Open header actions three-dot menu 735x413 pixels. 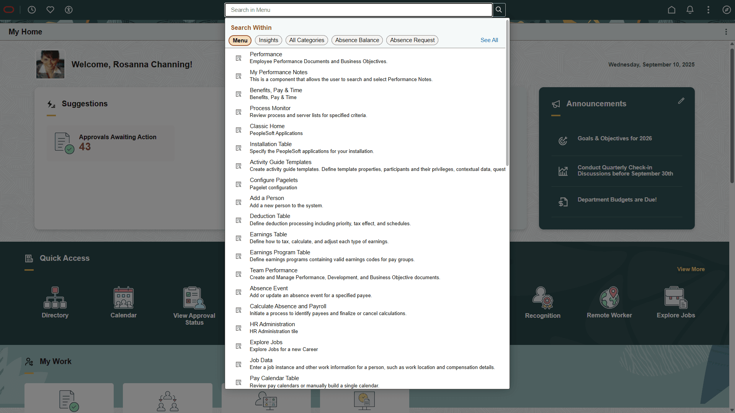708,10
